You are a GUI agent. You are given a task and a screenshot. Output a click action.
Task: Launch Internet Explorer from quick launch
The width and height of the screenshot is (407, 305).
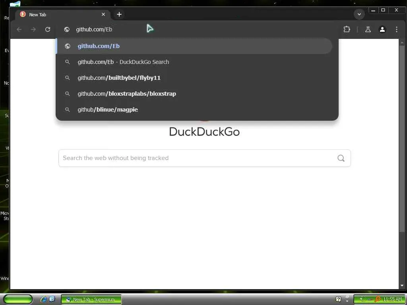coord(43,299)
